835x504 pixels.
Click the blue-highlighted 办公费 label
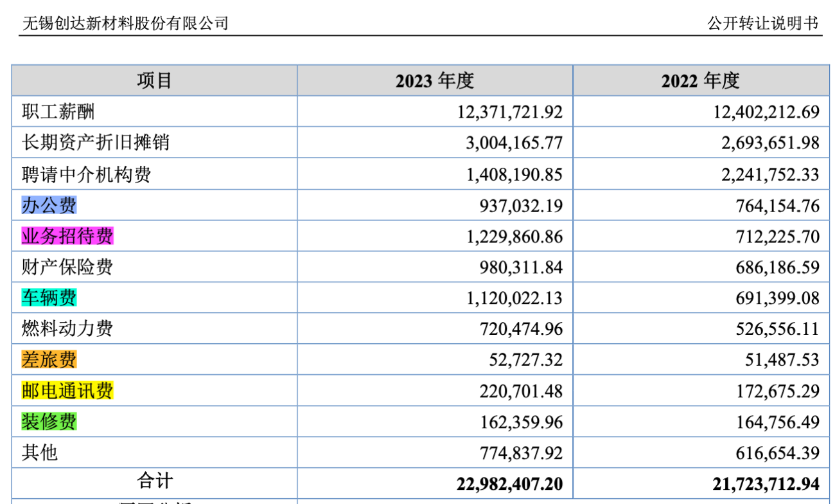click(49, 206)
